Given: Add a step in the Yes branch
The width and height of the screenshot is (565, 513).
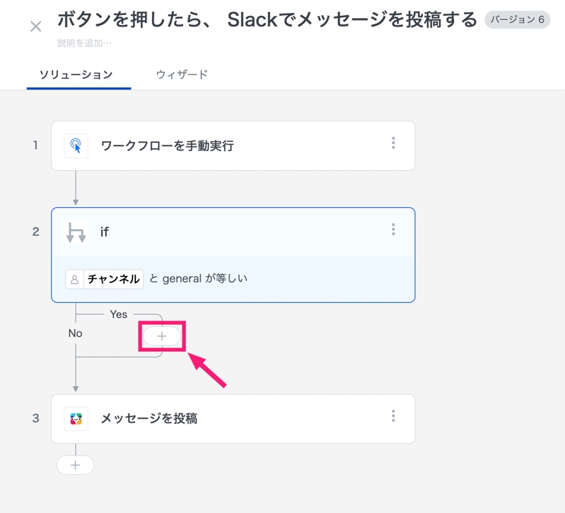Looking at the screenshot, I should pyautogui.click(x=162, y=336).
